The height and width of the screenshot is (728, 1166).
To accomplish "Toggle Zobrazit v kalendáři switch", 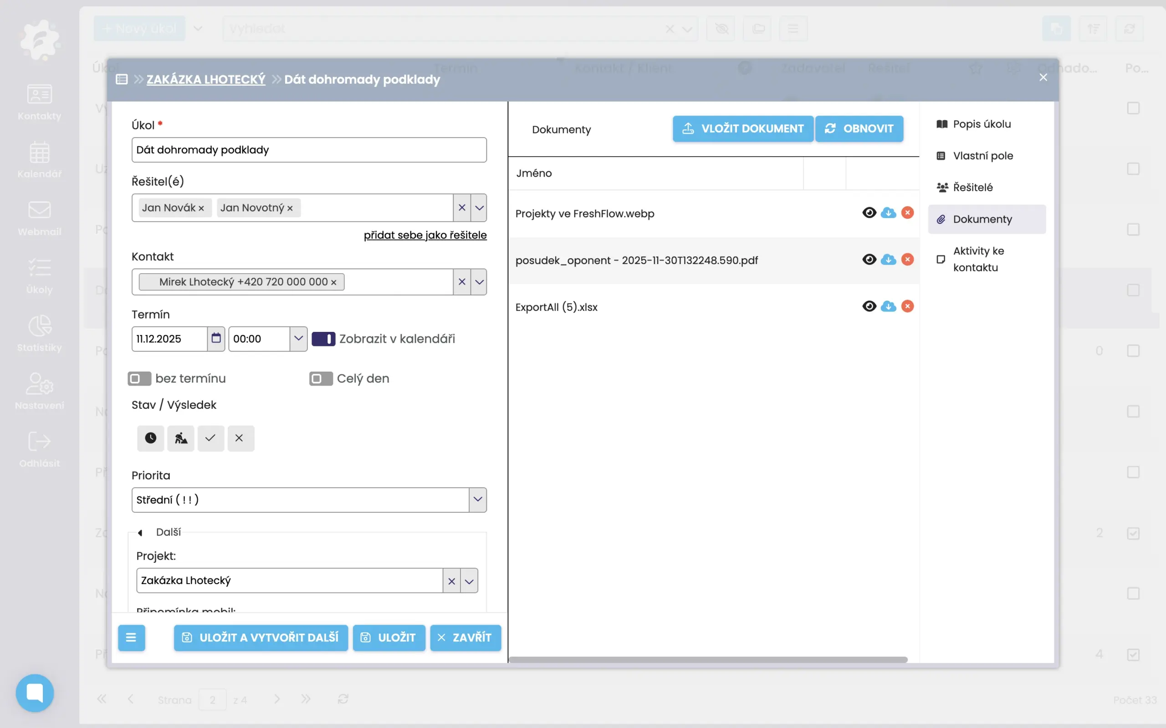I will click(323, 339).
